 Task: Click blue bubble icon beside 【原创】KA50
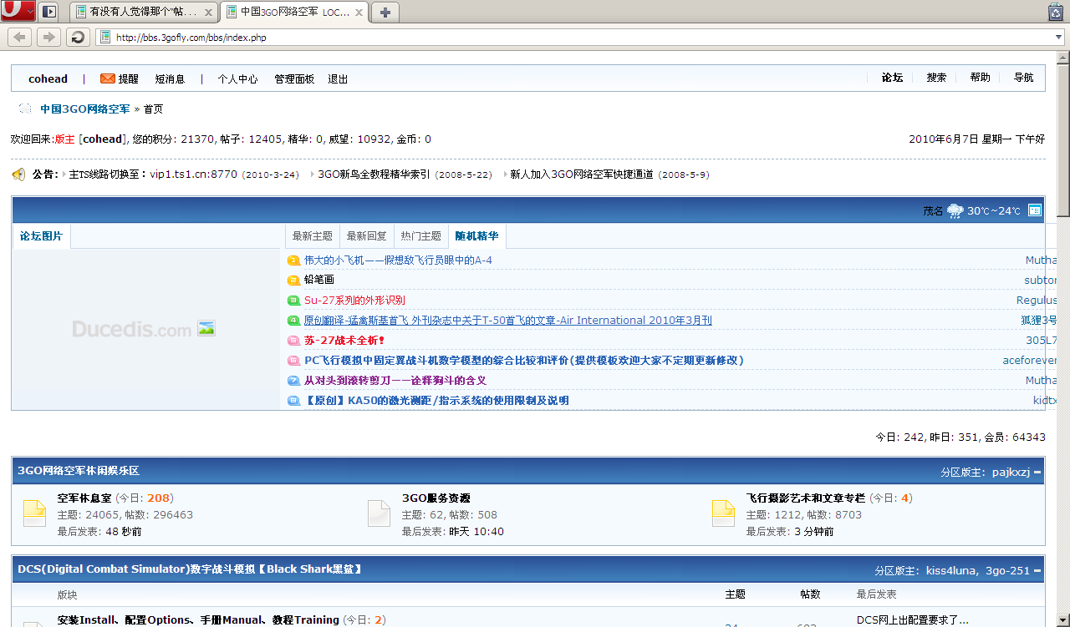click(293, 401)
